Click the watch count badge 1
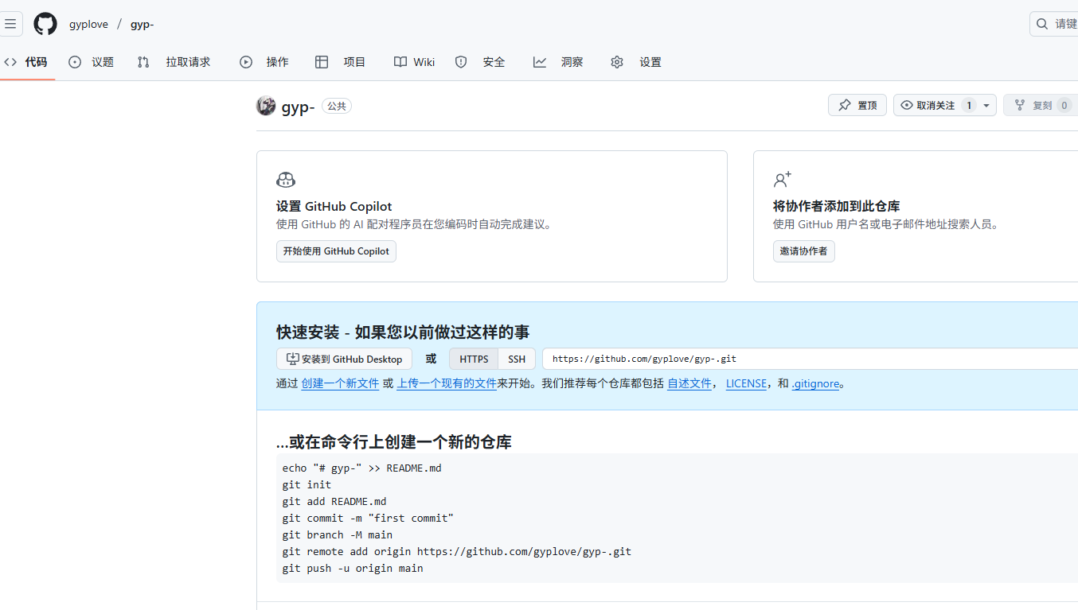The height and width of the screenshot is (610, 1078). [x=968, y=105]
